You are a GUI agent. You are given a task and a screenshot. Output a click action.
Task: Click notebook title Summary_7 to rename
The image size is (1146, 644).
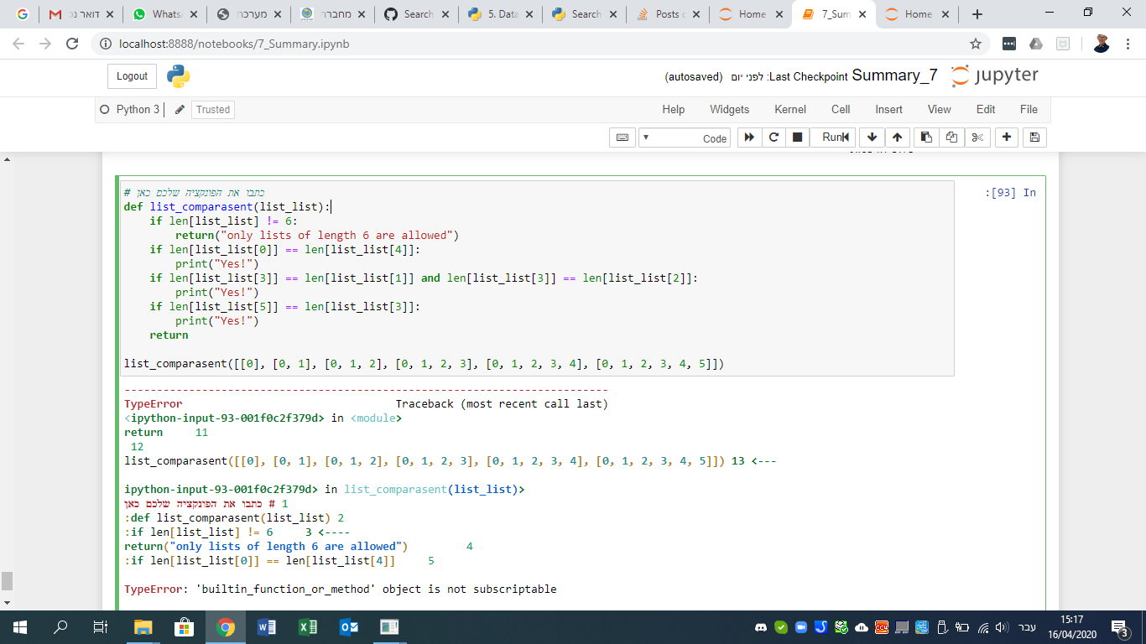(x=894, y=75)
